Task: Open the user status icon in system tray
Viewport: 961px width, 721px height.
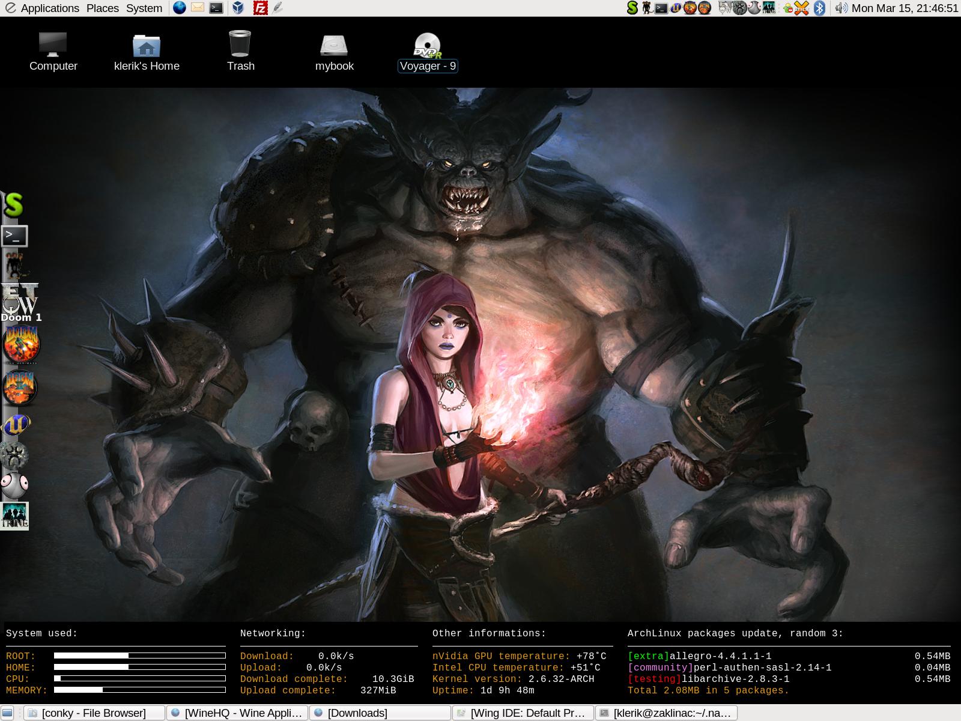Action: click(x=787, y=8)
